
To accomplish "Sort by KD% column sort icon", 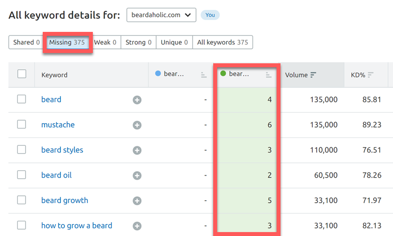I will [370, 75].
